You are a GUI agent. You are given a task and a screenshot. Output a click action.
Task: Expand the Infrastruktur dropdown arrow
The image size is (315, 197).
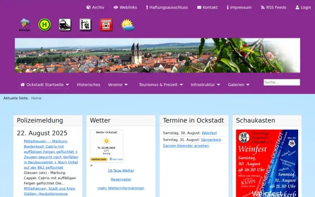(x=218, y=85)
